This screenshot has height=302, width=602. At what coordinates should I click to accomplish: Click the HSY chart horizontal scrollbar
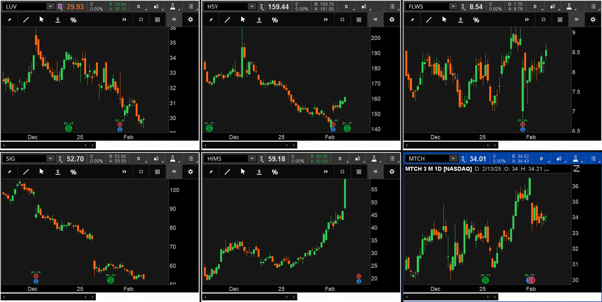(249, 145)
